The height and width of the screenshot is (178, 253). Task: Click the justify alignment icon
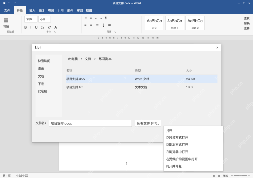point(97,25)
